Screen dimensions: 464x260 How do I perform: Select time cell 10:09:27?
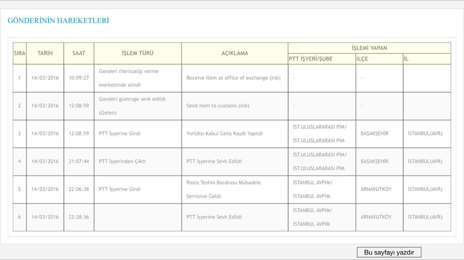79,78
